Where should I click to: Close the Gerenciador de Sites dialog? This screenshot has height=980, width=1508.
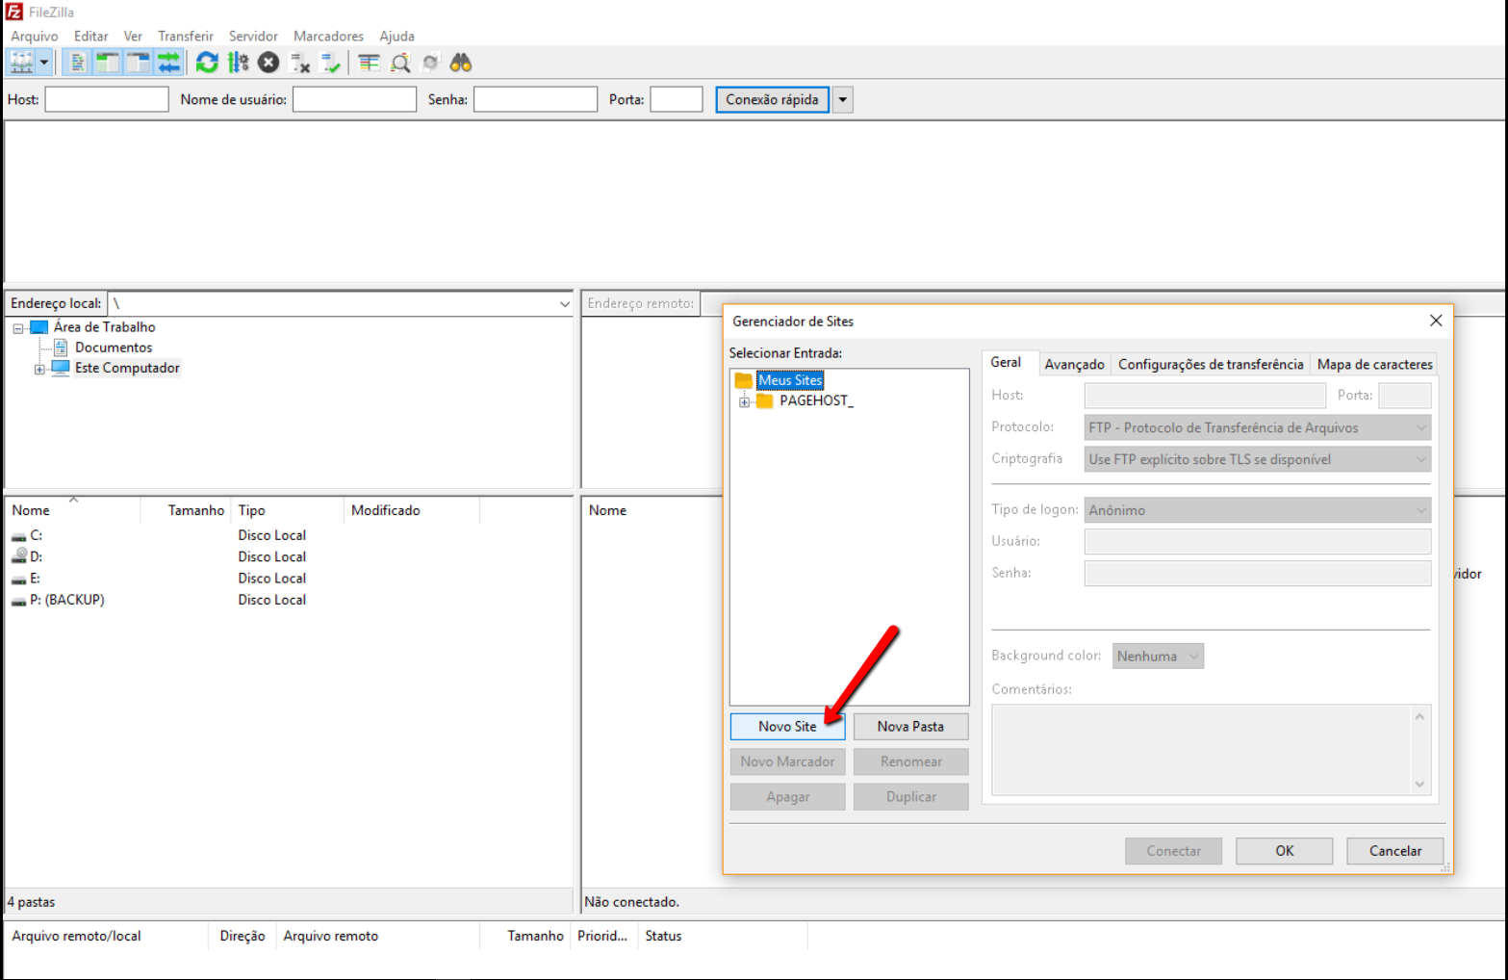(x=1435, y=321)
